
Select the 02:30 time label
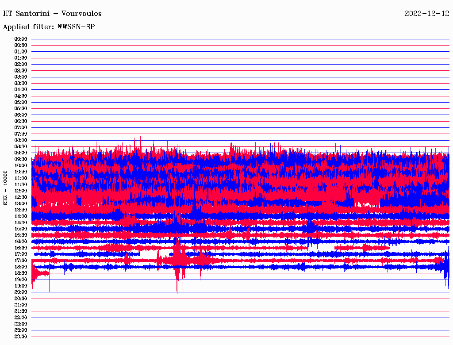(x=21, y=71)
